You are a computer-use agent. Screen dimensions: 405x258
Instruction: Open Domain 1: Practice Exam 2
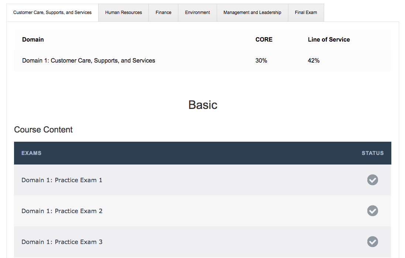click(62, 211)
